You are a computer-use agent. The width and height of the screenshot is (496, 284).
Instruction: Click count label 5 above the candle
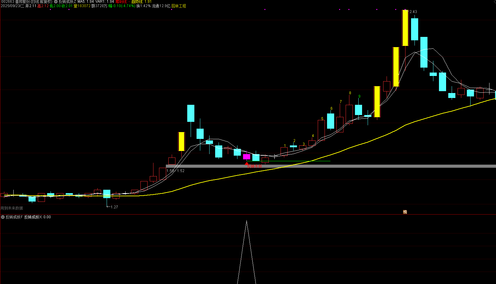(322, 119)
